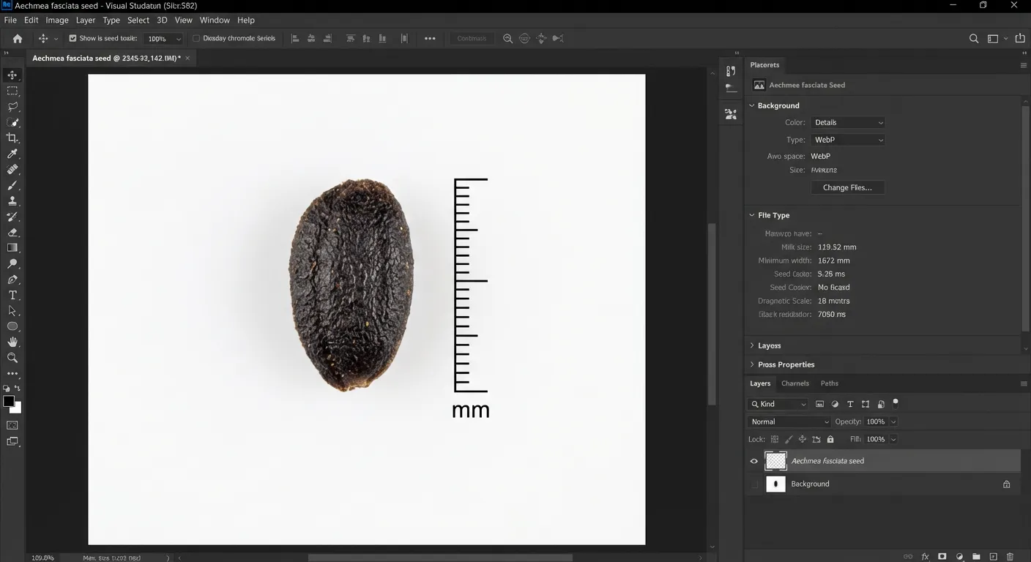This screenshot has height=562, width=1031.
Task: Toggle lock position icon
Action: [x=803, y=439]
